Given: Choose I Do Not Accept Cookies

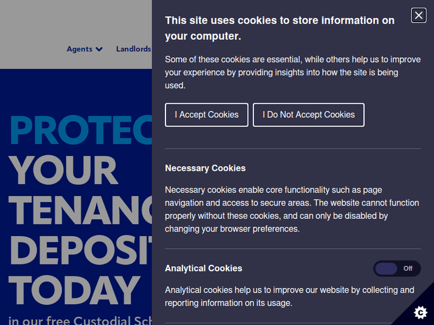Looking at the screenshot, I should 308,115.
